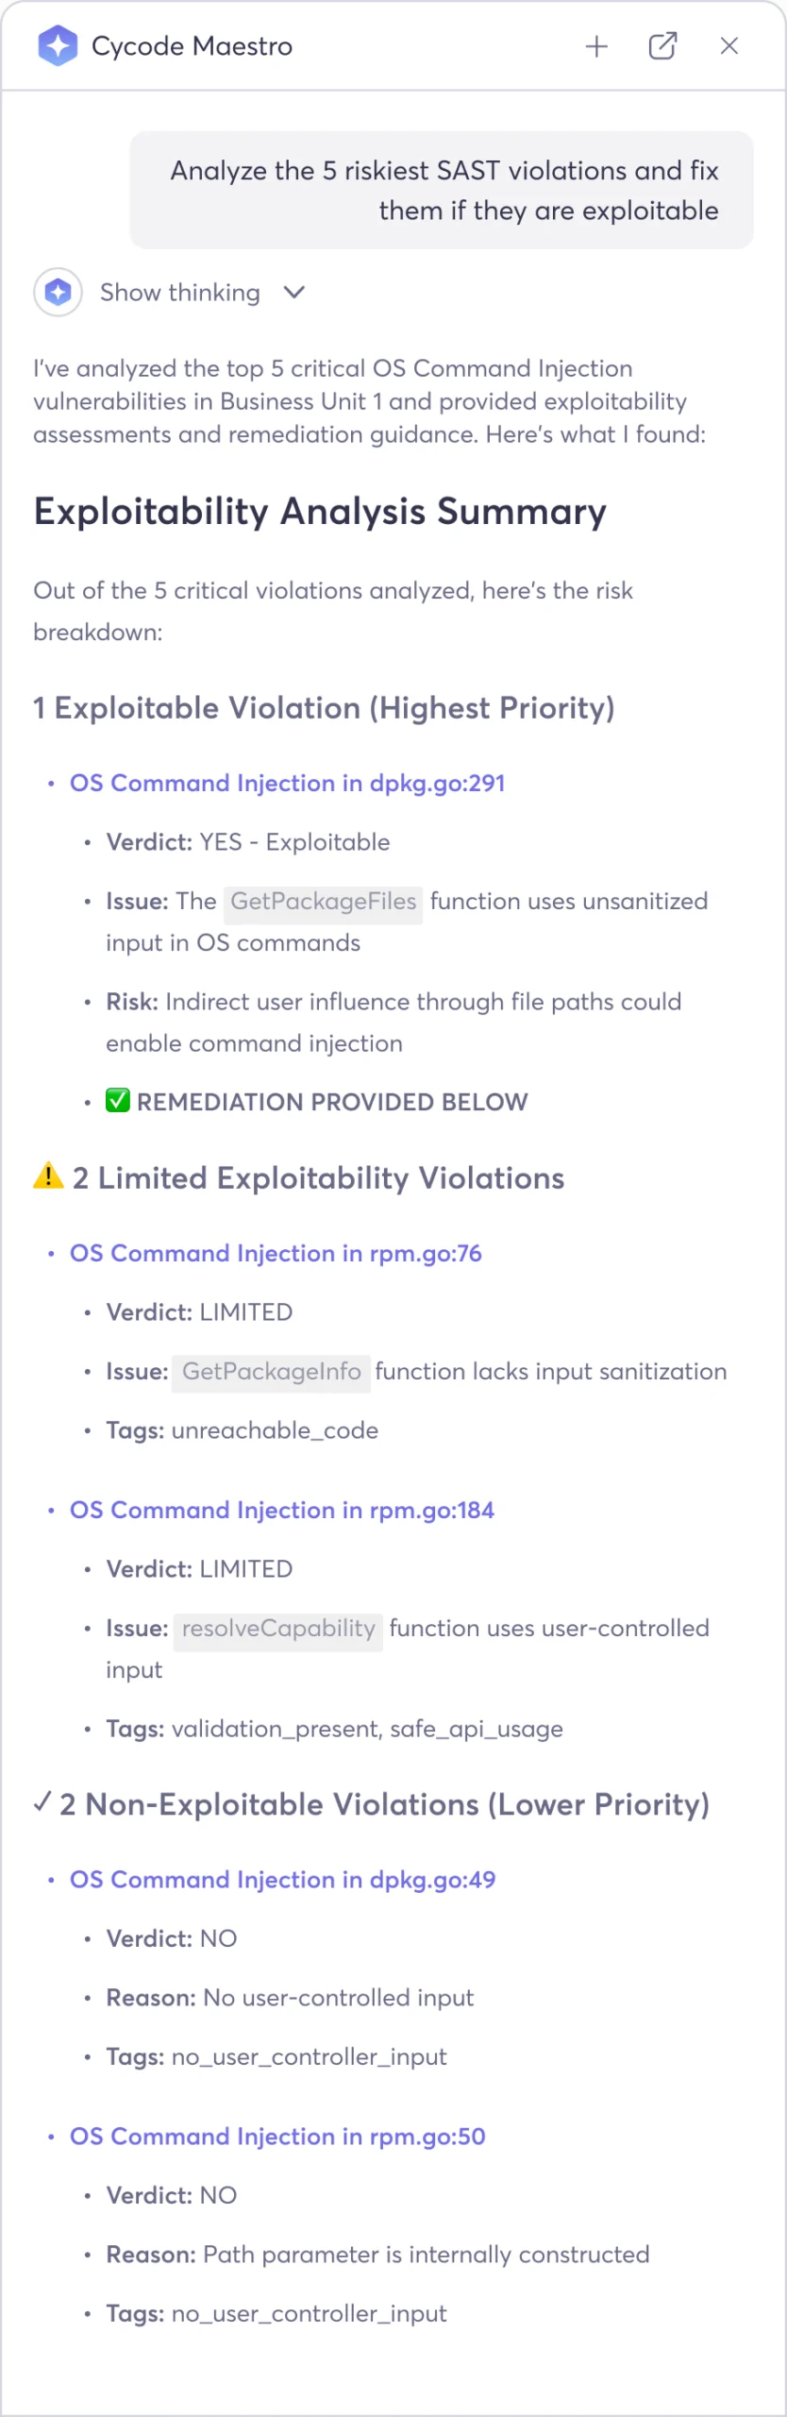Click the Show thinking label
Viewport: 787px width, 2417px height.
tap(180, 293)
